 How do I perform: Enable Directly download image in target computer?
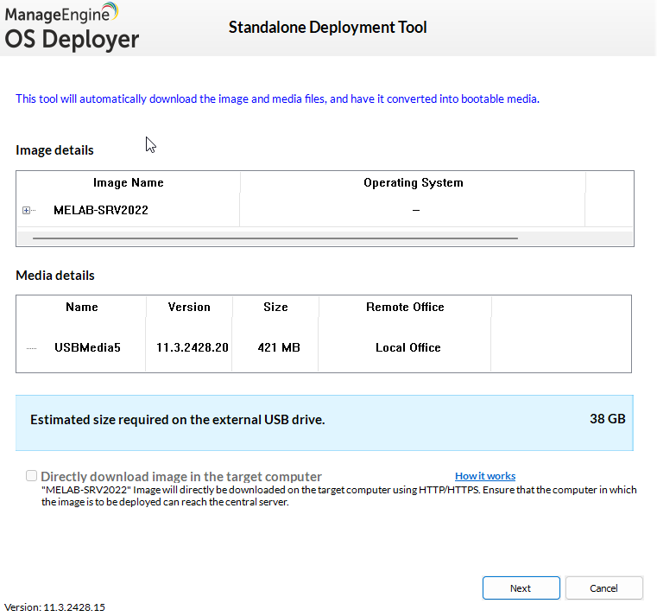(32, 476)
